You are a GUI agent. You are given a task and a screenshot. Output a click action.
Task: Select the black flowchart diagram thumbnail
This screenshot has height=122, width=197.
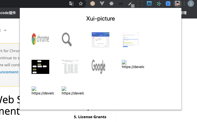point(40,67)
